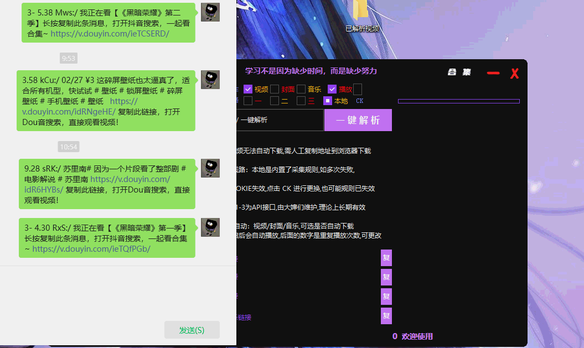Click the 复 copy icon beside the 链接 row
Viewport: 584px width, 348px height.
click(x=386, y=316)
